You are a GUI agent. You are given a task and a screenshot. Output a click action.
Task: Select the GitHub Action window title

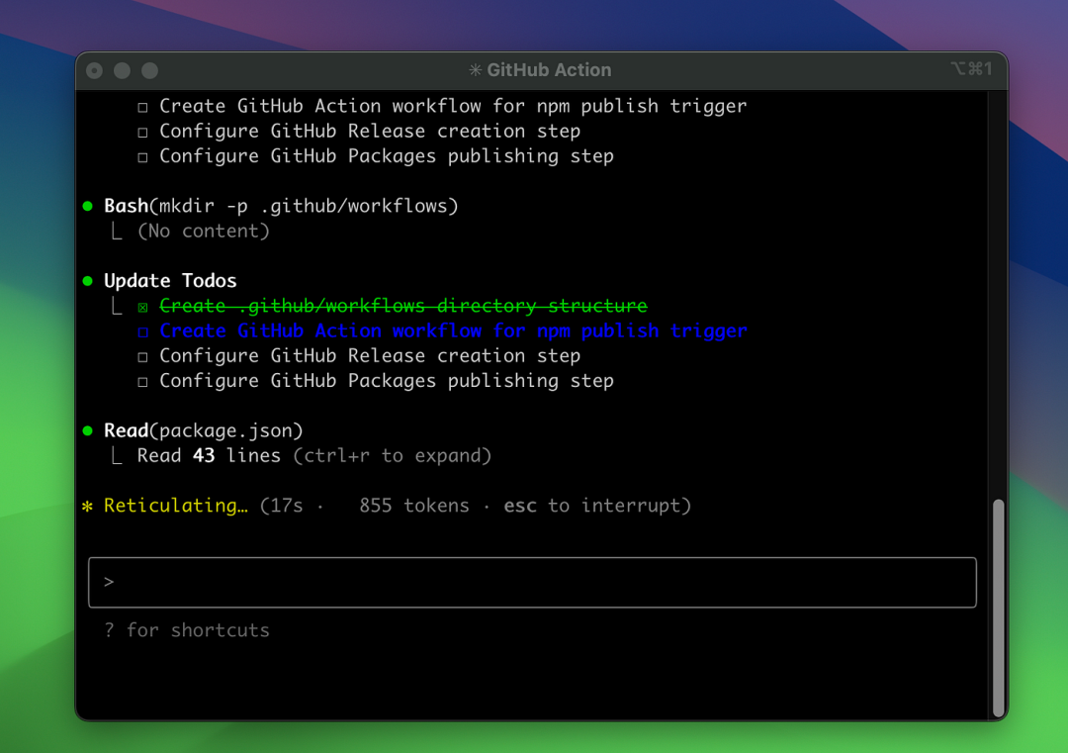pos(549,70)
